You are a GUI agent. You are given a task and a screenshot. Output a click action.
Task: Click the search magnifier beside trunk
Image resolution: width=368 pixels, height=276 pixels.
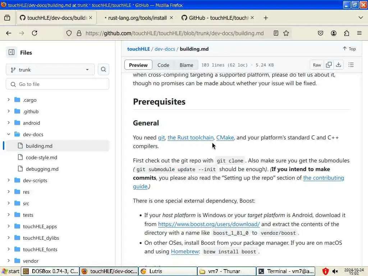pos(103,69)
